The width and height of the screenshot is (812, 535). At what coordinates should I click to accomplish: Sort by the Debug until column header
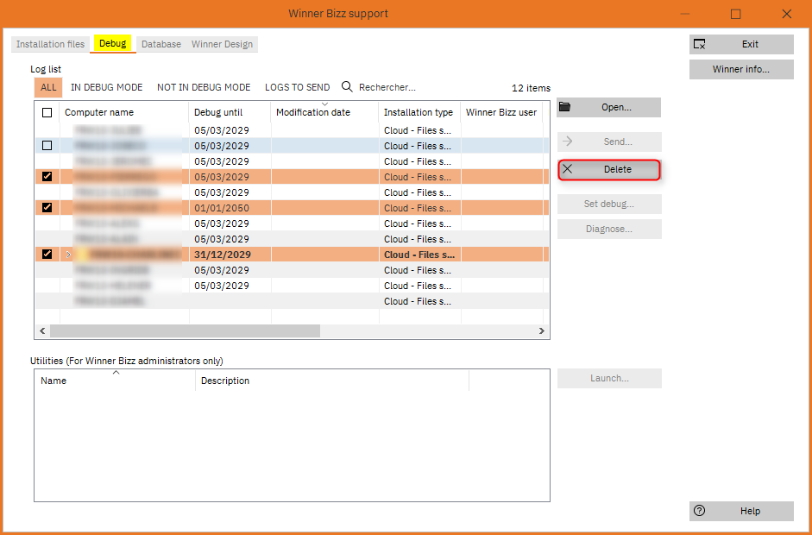tap(230, 112)
